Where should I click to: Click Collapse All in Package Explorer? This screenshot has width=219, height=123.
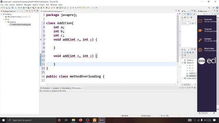[27, 11]
